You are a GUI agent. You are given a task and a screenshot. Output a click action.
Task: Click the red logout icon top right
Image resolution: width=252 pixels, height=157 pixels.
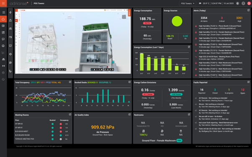click(x=249, y=3)
